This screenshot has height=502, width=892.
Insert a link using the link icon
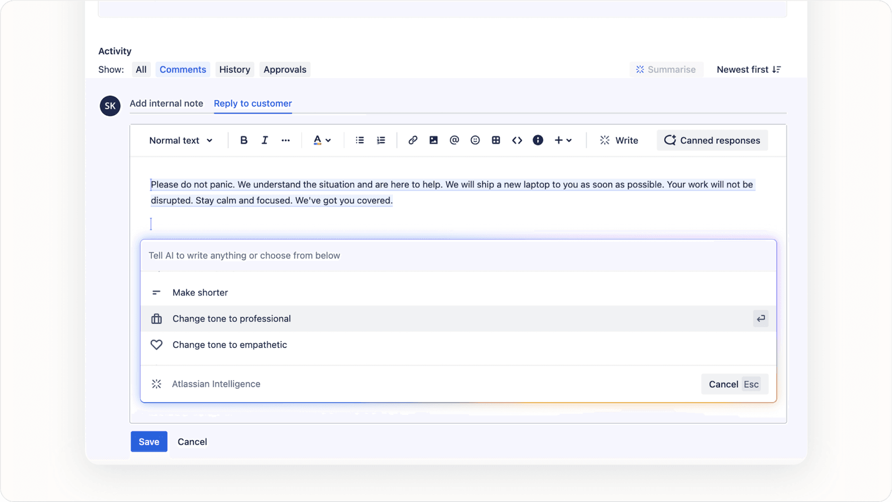point(413,140)
